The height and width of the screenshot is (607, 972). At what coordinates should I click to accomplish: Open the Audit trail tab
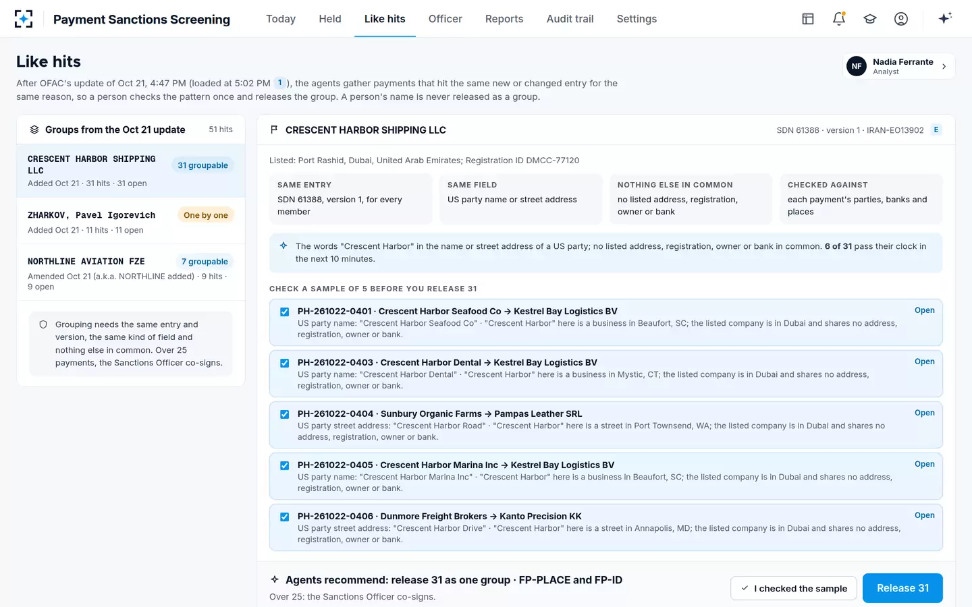pyautogui.click(x=570, y=19)
